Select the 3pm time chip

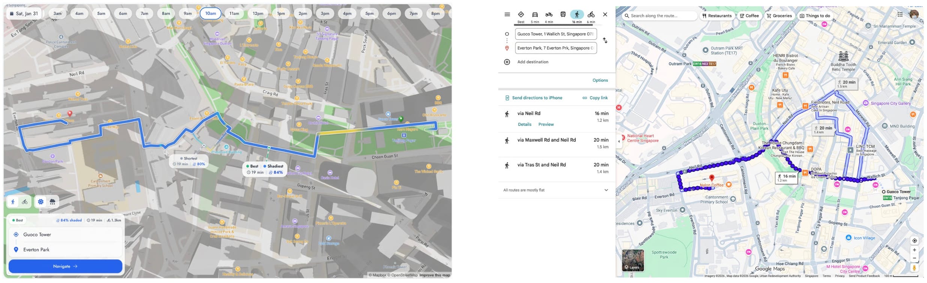pyautogui.click(x=325, y=14)
